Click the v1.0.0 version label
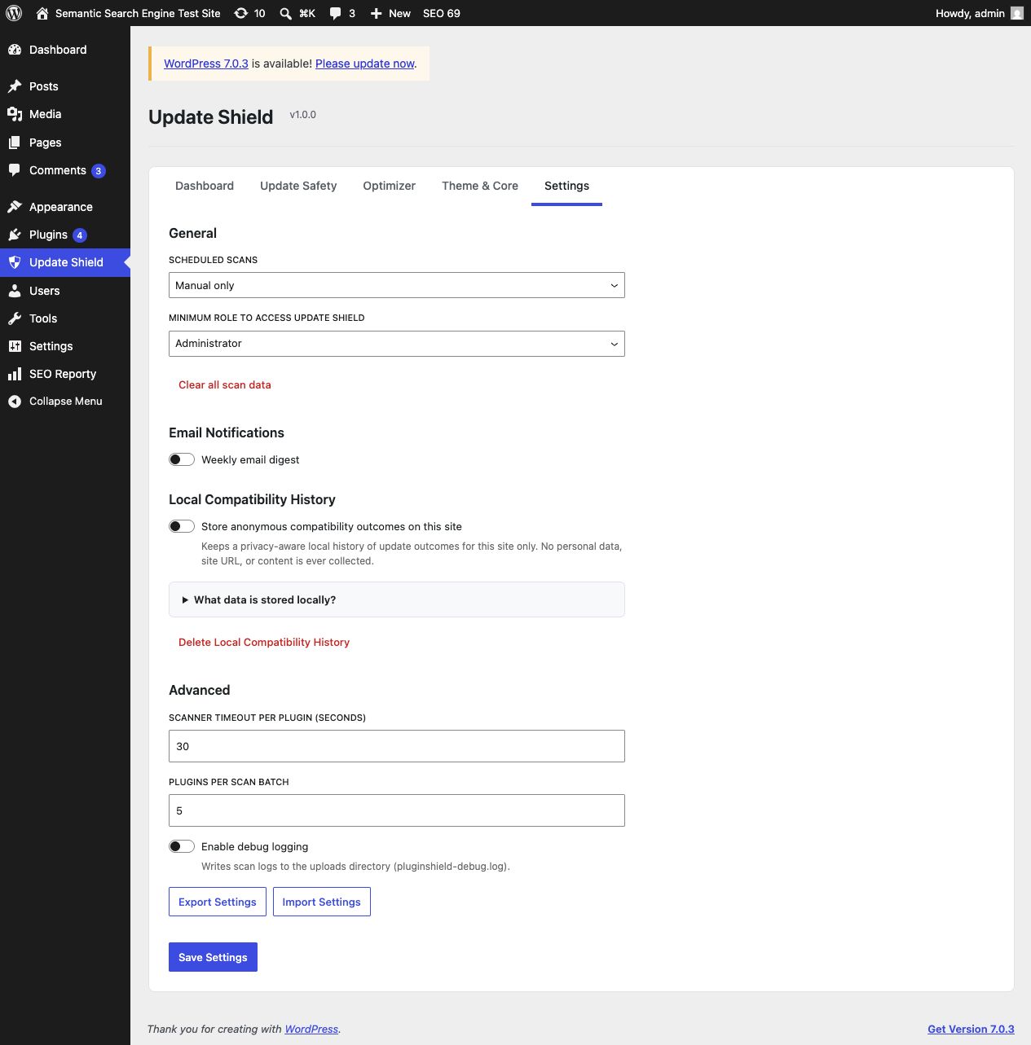This screenshot has width=1031, height=1045. tap(303, 115)
